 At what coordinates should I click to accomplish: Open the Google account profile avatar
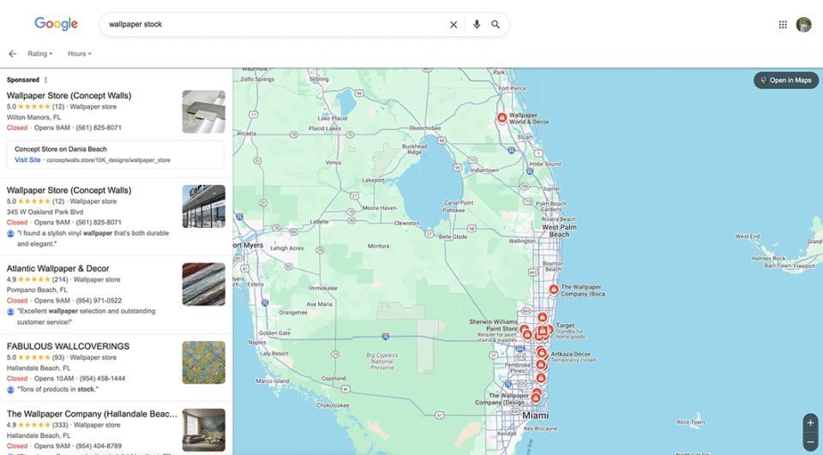pyautogui.click(x=803, y=25)
